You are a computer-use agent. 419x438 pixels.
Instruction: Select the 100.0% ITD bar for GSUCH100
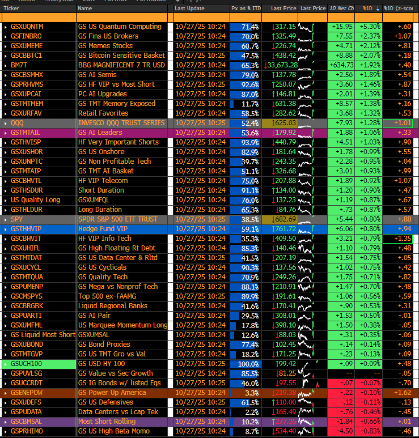point(246,364)
